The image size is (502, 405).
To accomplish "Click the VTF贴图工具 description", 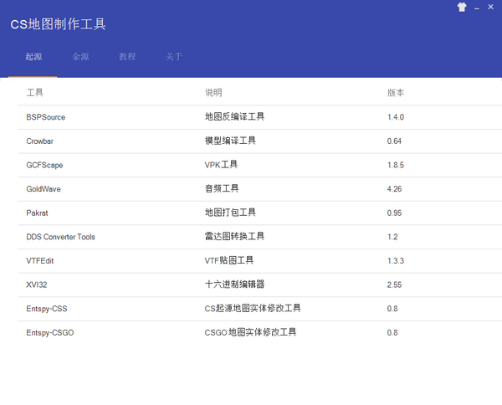I will 229,260.
